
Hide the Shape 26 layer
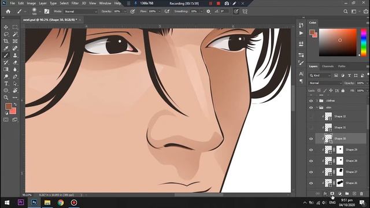(x=311, y=183)
